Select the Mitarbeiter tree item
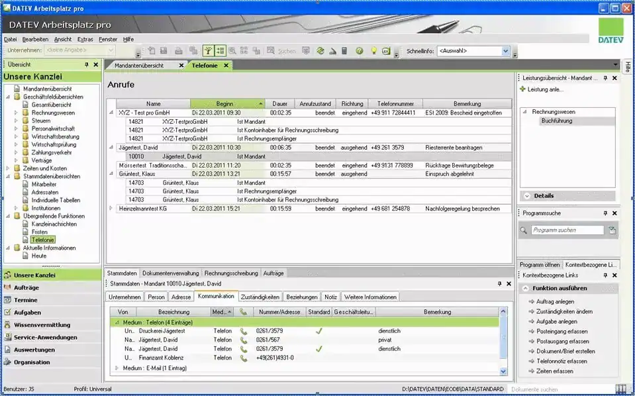This screenshot has height=396, width=635. (44, 184)
